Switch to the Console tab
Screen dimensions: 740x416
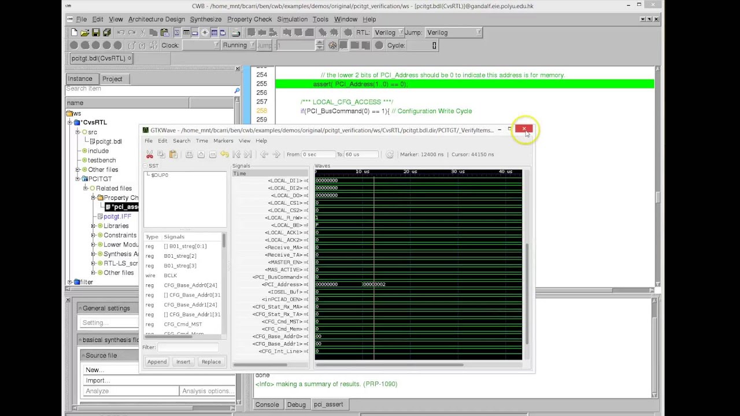click(x=267, y=404)
